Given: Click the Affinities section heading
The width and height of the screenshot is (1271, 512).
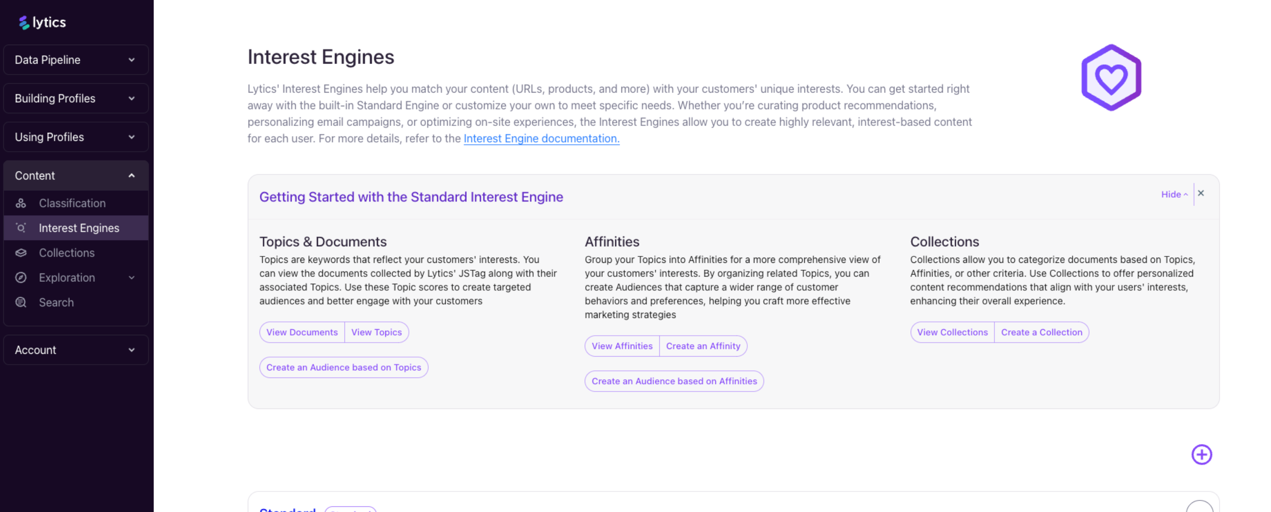Looking at the screenshot, I should [x=612, y=242].
